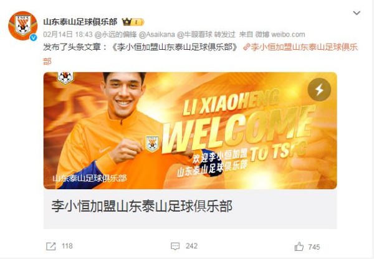Open comments via speech bubble icon
The image size is (374, 259).
[x=175, y=246]
